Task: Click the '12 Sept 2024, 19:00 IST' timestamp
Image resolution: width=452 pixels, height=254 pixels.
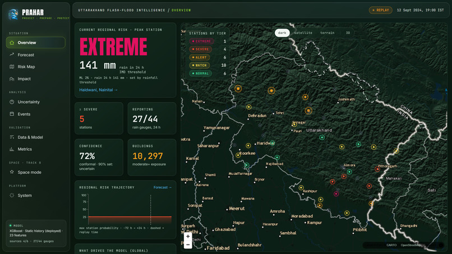Action: coord(420,10)
